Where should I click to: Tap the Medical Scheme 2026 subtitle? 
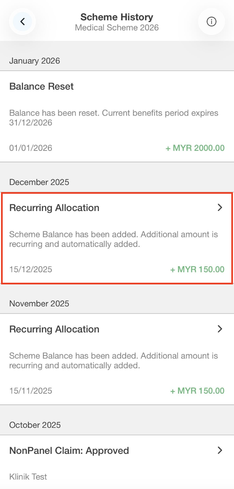117,28
